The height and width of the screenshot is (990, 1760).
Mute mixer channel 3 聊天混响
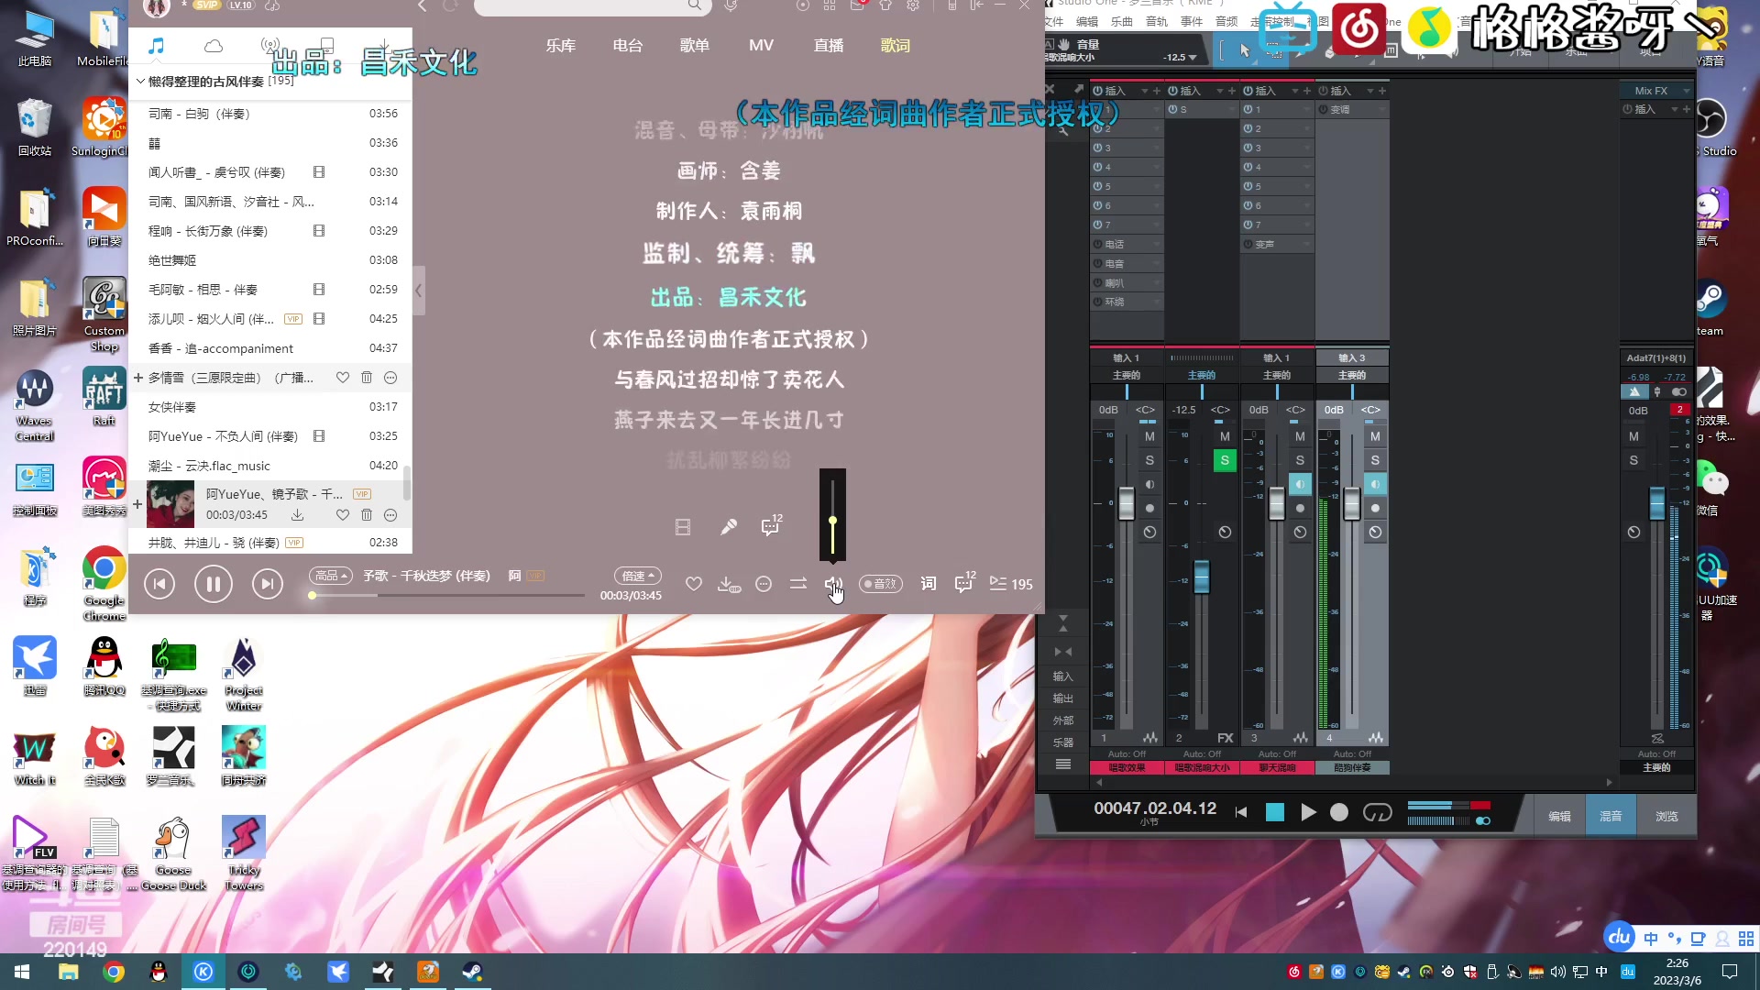[1300, 436]
